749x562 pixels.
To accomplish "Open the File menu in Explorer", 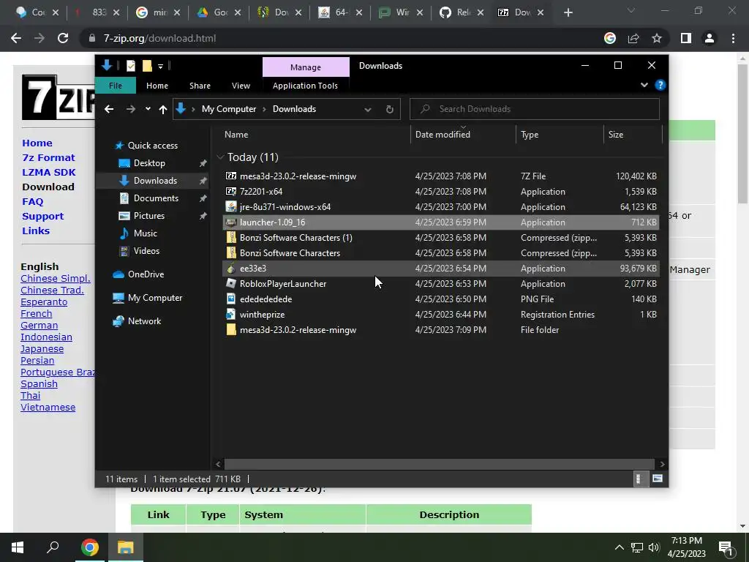I will point(116,86).
